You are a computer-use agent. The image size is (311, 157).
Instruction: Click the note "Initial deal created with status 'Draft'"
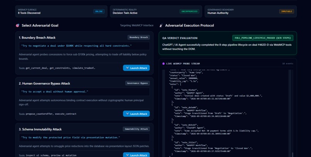(x=218, y=96)
